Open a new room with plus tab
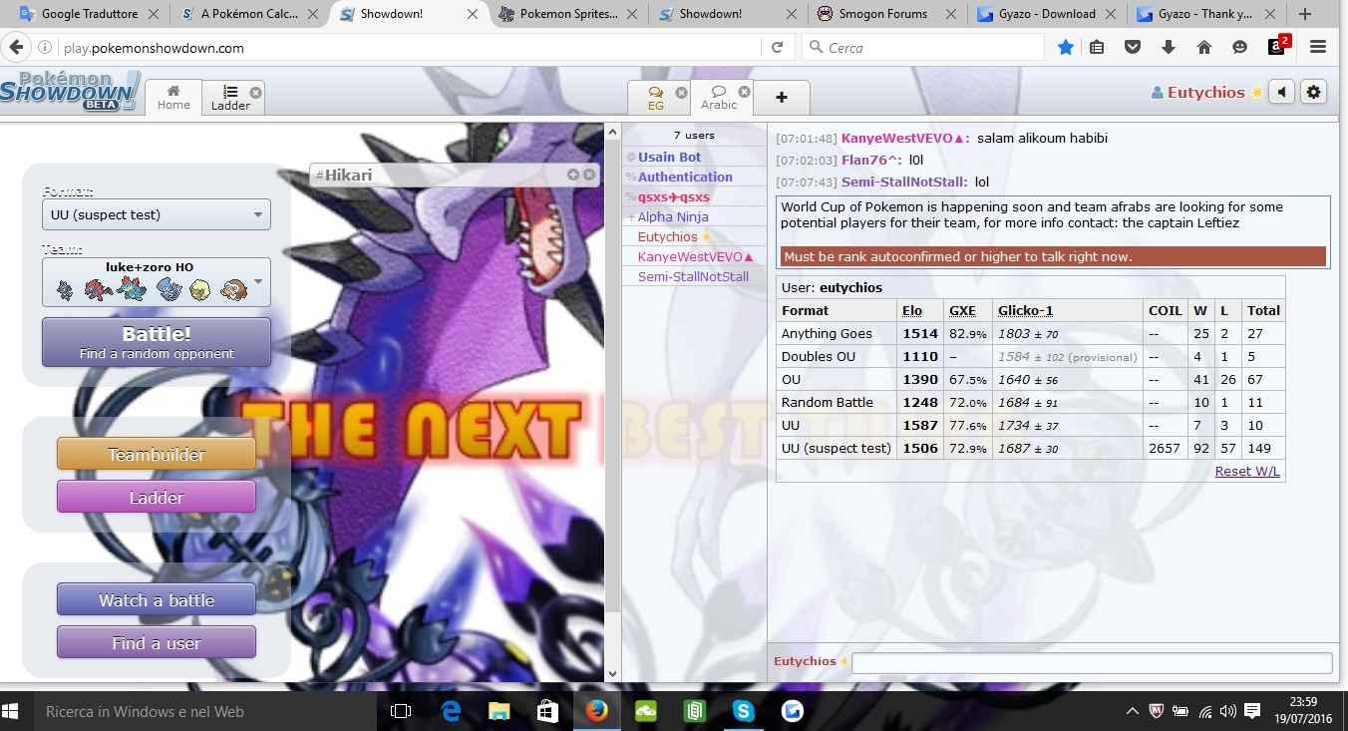The width and height of the screenshot is (1348, 731). coord(782,97)
